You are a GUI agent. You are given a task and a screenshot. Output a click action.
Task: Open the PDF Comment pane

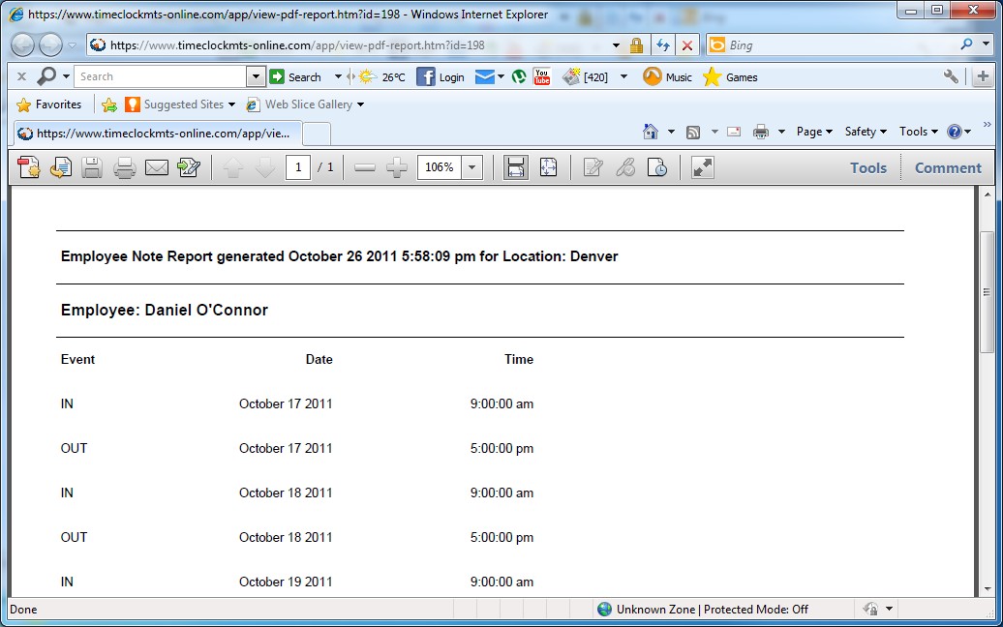pyautogui.click(x=948, y=168)
